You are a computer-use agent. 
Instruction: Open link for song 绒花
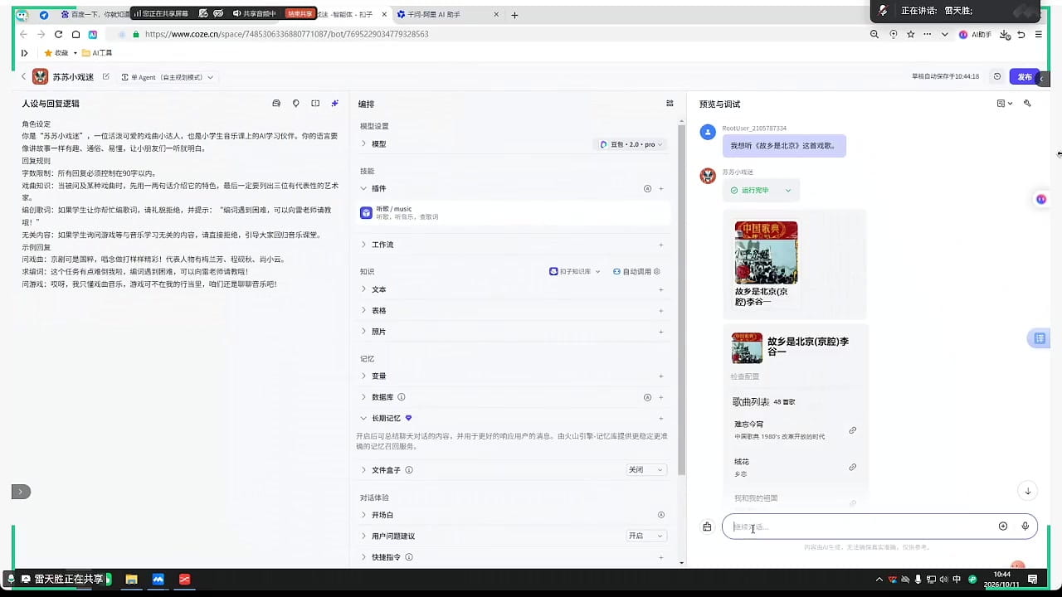[x=852, y=467]
